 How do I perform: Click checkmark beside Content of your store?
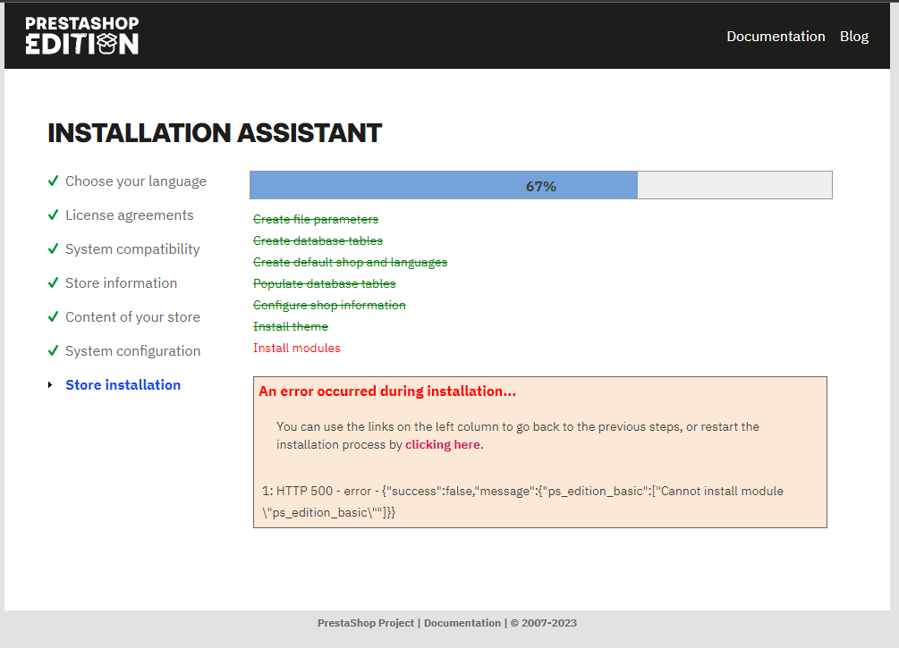click(54, 316)
